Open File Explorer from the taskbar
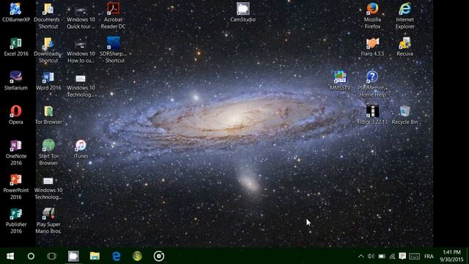 click(95, 256)
